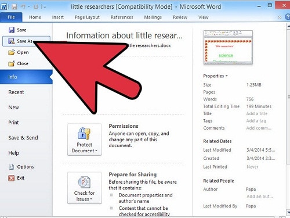Click Save in Quick Access Toolbar
Viewport: 290px width, 218px height.
tap(14, 7)
